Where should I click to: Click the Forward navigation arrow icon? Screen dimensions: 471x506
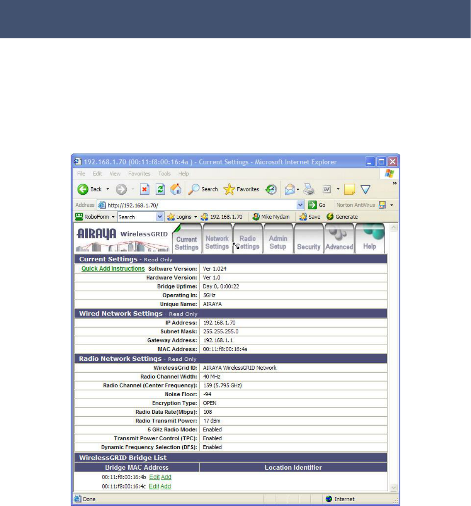click(121, 189)
